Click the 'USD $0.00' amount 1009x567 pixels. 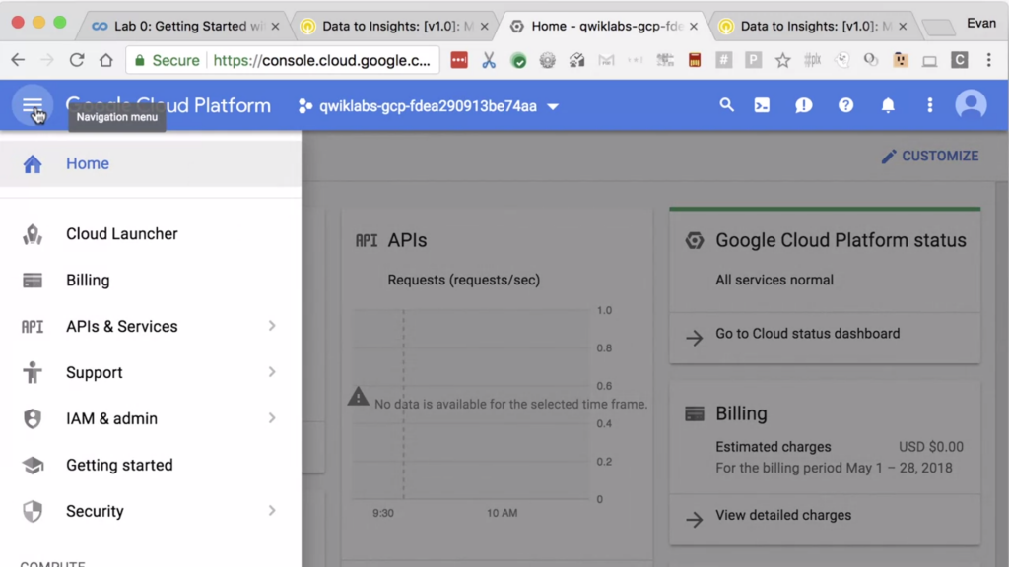coord(931,447)
